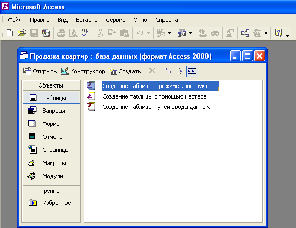
Task: Click the Cut scissors icon
Action: [100, 33]
